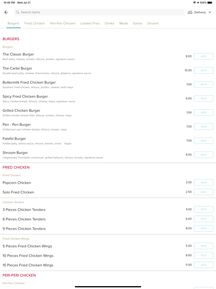The height and width of the screenshot is (289, 216).
Task: Open the Peri-Peri Chicken tab
Action: [63, 24]
